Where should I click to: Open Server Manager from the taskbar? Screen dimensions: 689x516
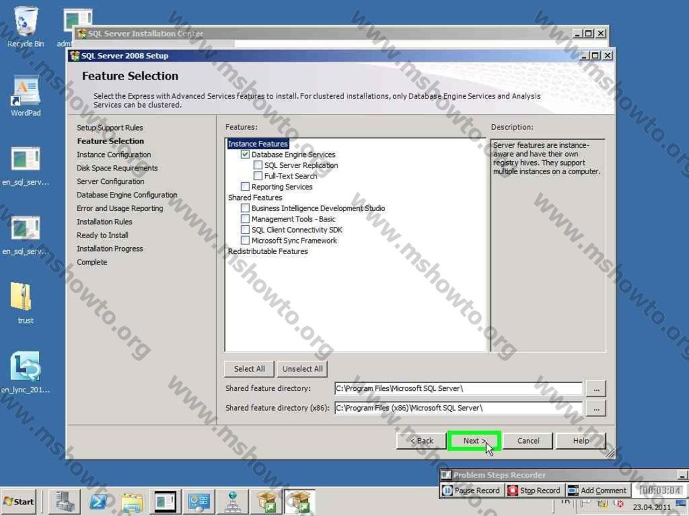coord(64,502)
